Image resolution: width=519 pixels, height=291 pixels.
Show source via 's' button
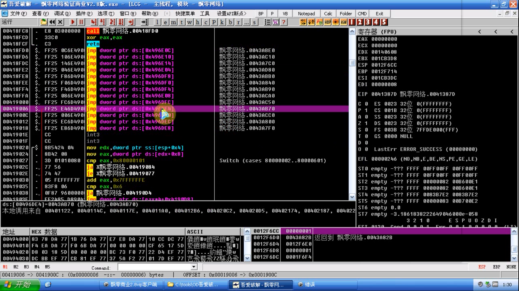tap(254, 22)
